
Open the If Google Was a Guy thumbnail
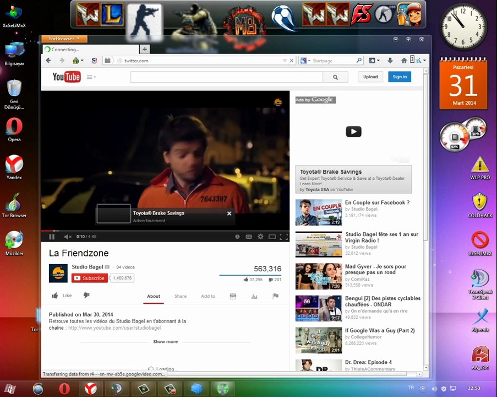319,340
